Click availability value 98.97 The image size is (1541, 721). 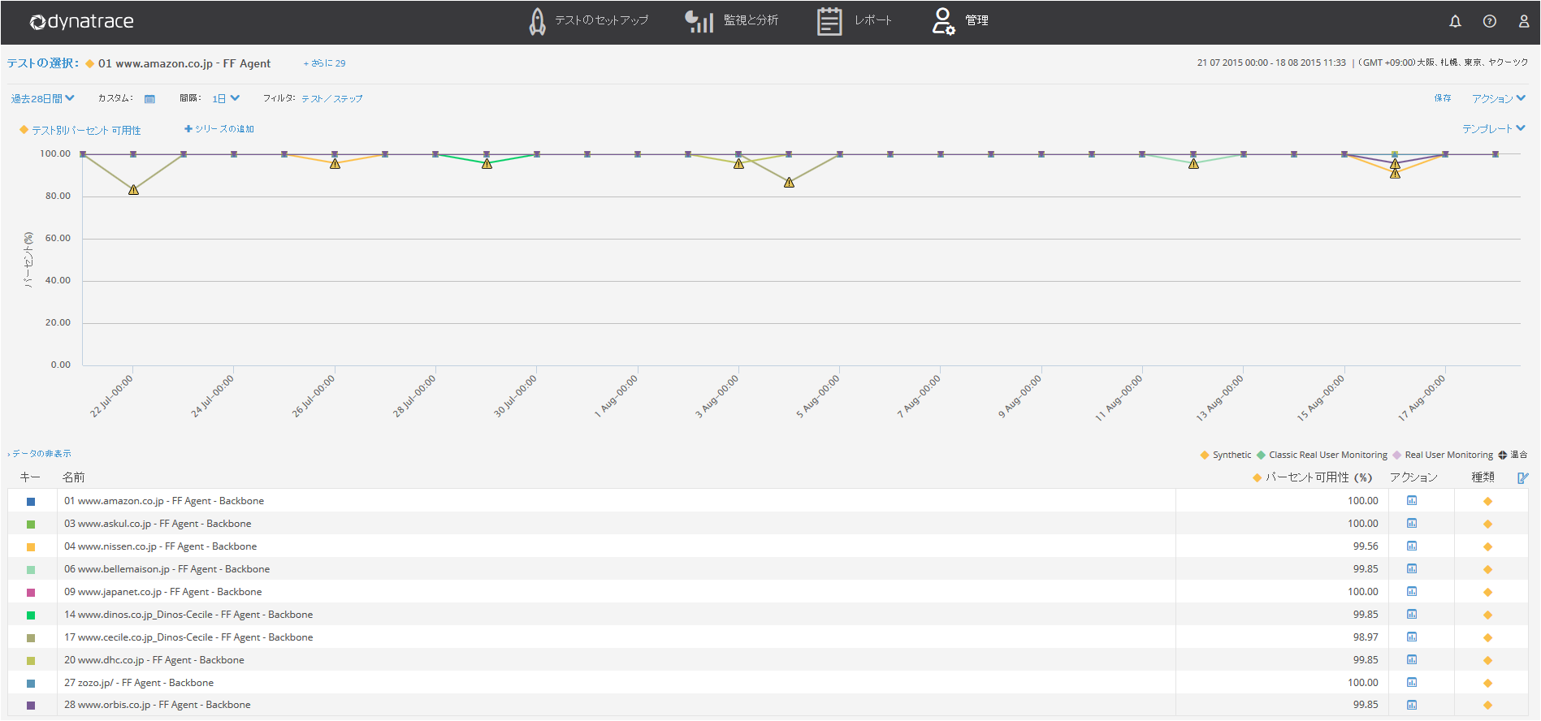[x=1366, y=637]
